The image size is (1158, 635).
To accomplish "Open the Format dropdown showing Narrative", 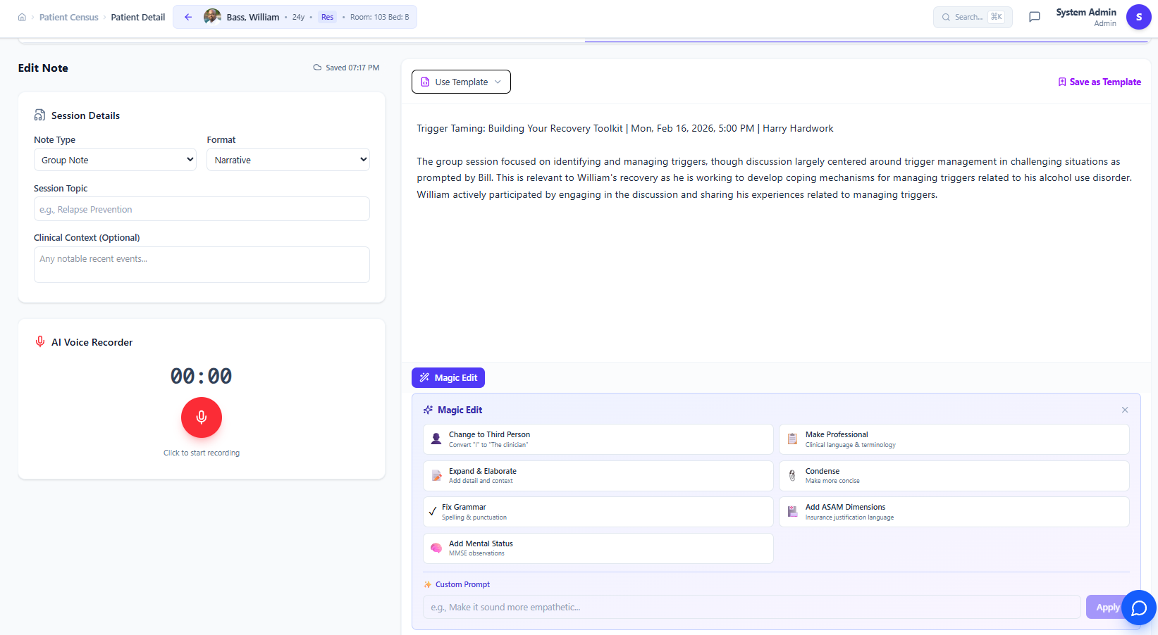I will click(287, 159).
